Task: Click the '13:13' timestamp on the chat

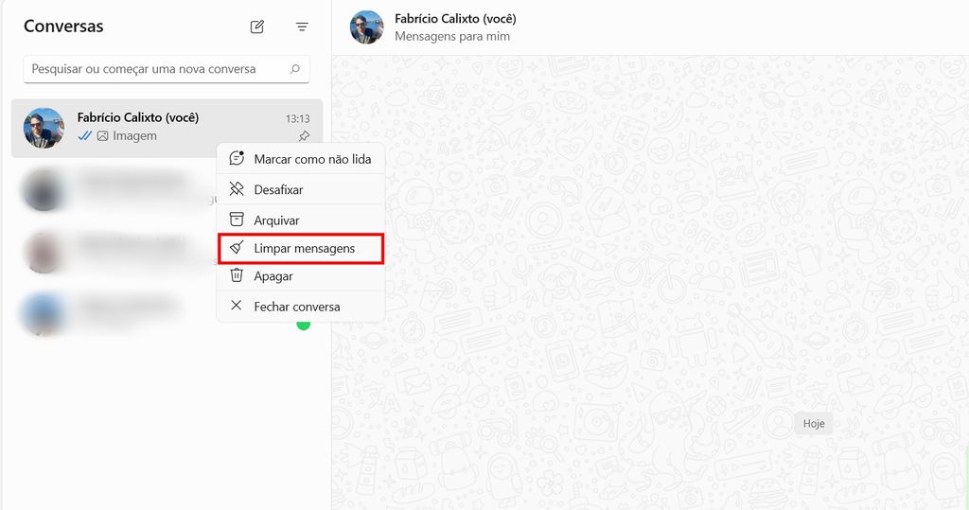Action: pyautogui.click(x=297, y=118)
